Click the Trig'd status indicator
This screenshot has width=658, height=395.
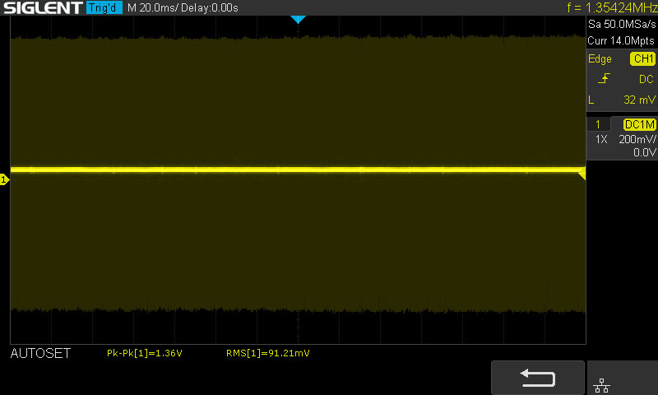tap(104, 7)
